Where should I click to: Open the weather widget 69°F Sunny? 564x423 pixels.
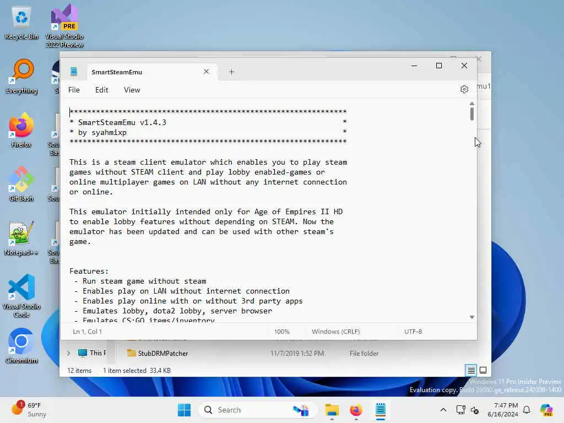pyautogui.click(x=29, y=409)
